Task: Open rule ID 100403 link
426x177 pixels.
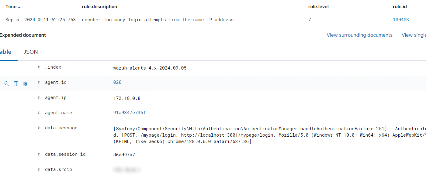Action: 401,20
